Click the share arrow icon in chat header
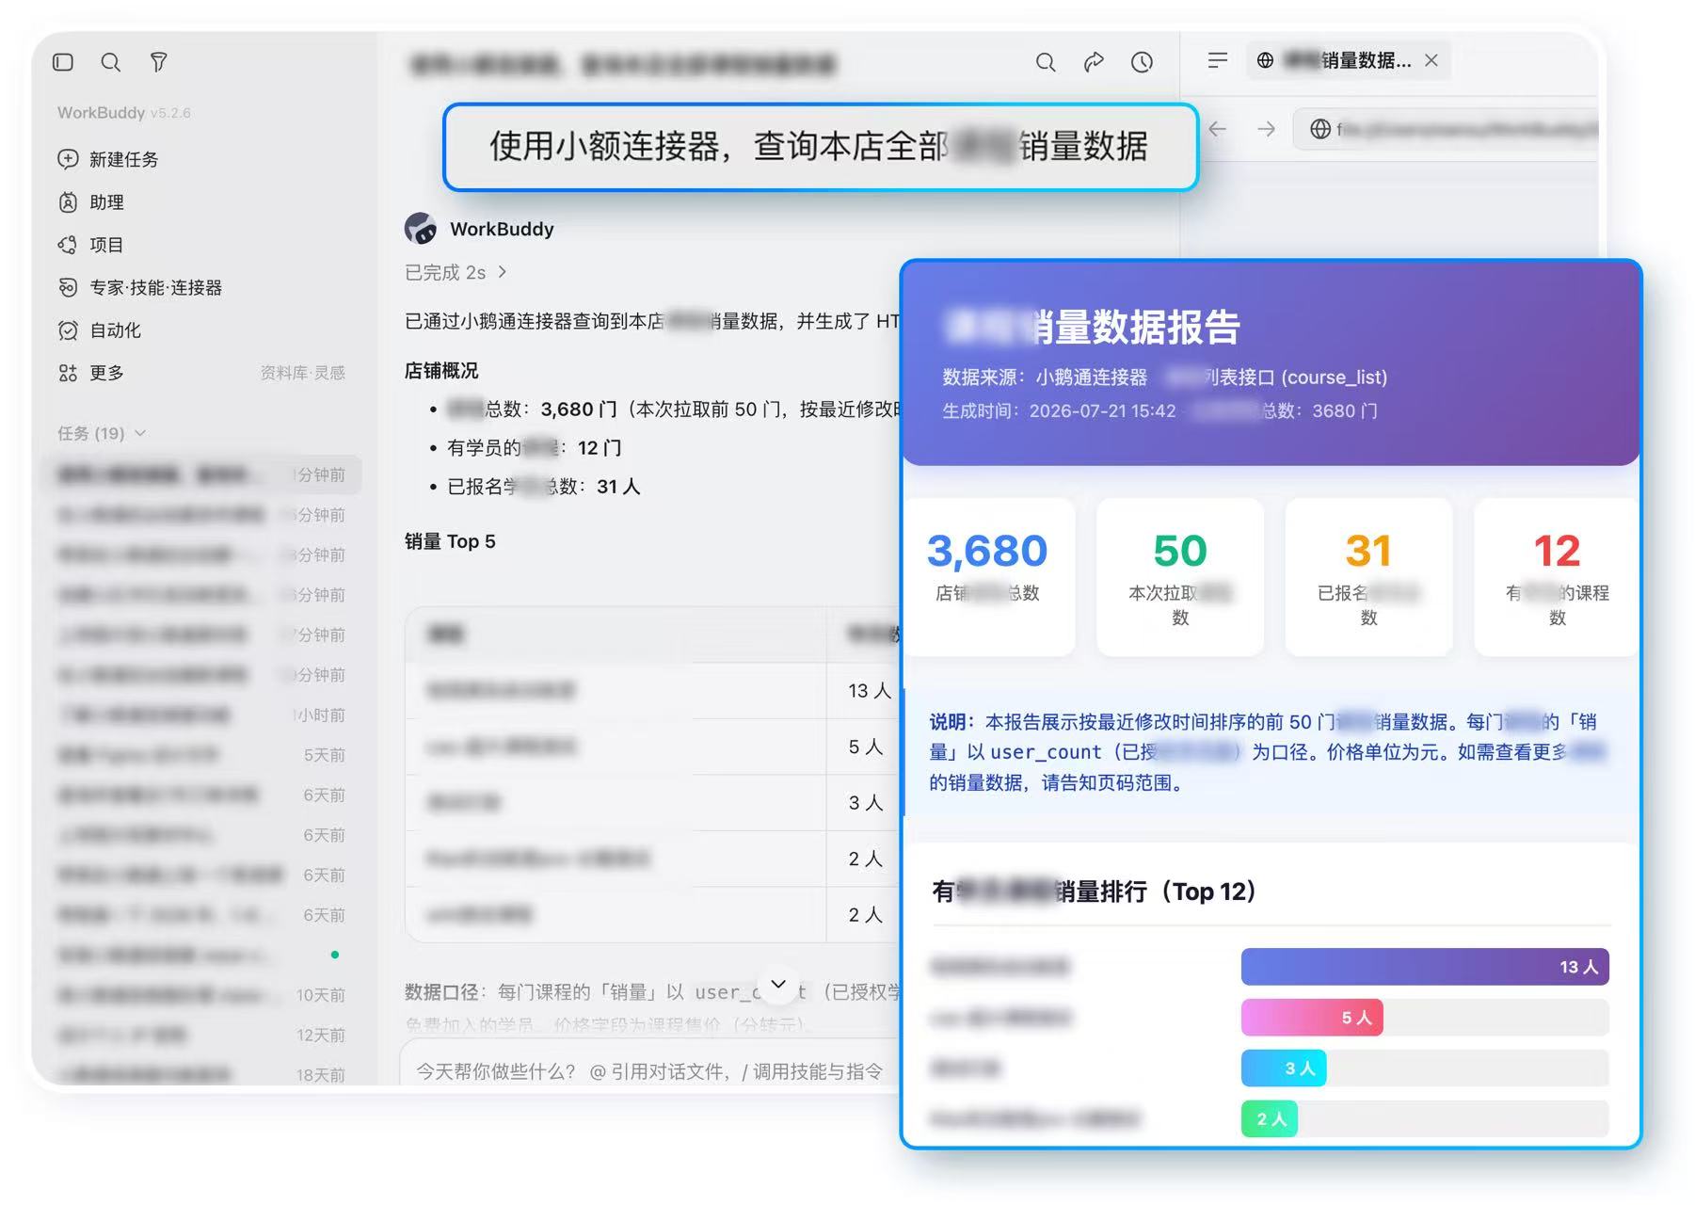Image resolution: width=1695 pixels, height=1205 pixels. click(x=1094, y=62)
